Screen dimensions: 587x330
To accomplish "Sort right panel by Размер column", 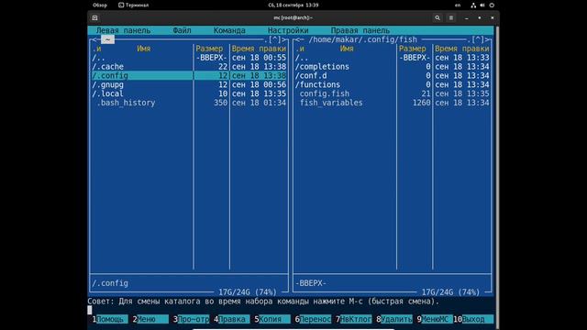I will tap(412, 49).
